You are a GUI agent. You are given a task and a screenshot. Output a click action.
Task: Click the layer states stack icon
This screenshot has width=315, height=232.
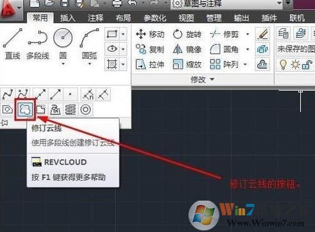click(x=300, y=33)
